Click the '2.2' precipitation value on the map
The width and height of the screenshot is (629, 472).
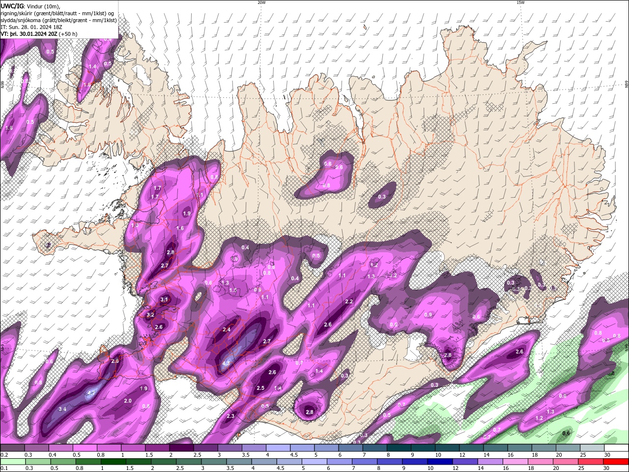tap(349, 301)
